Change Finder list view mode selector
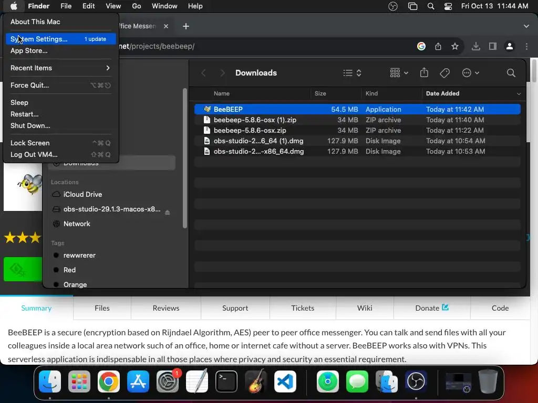 coord(353,73)
